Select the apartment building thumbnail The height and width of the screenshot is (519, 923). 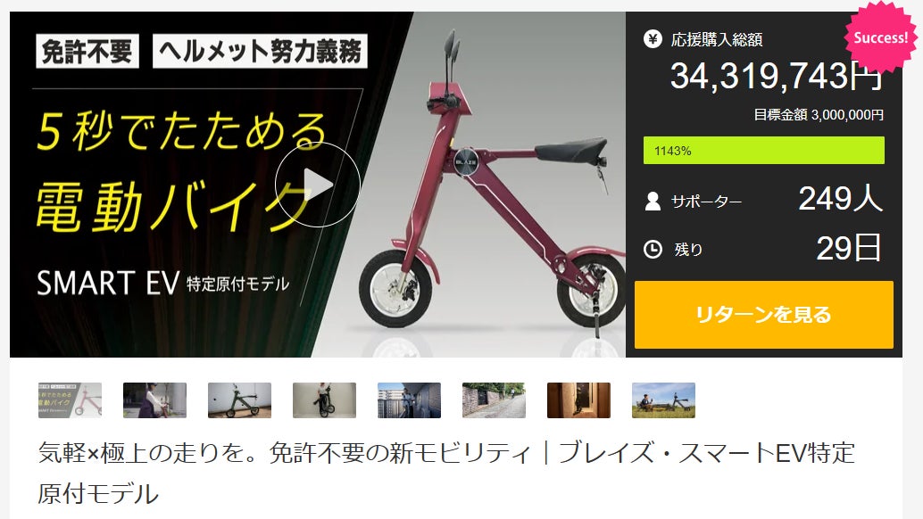click(x=409, y=400)
